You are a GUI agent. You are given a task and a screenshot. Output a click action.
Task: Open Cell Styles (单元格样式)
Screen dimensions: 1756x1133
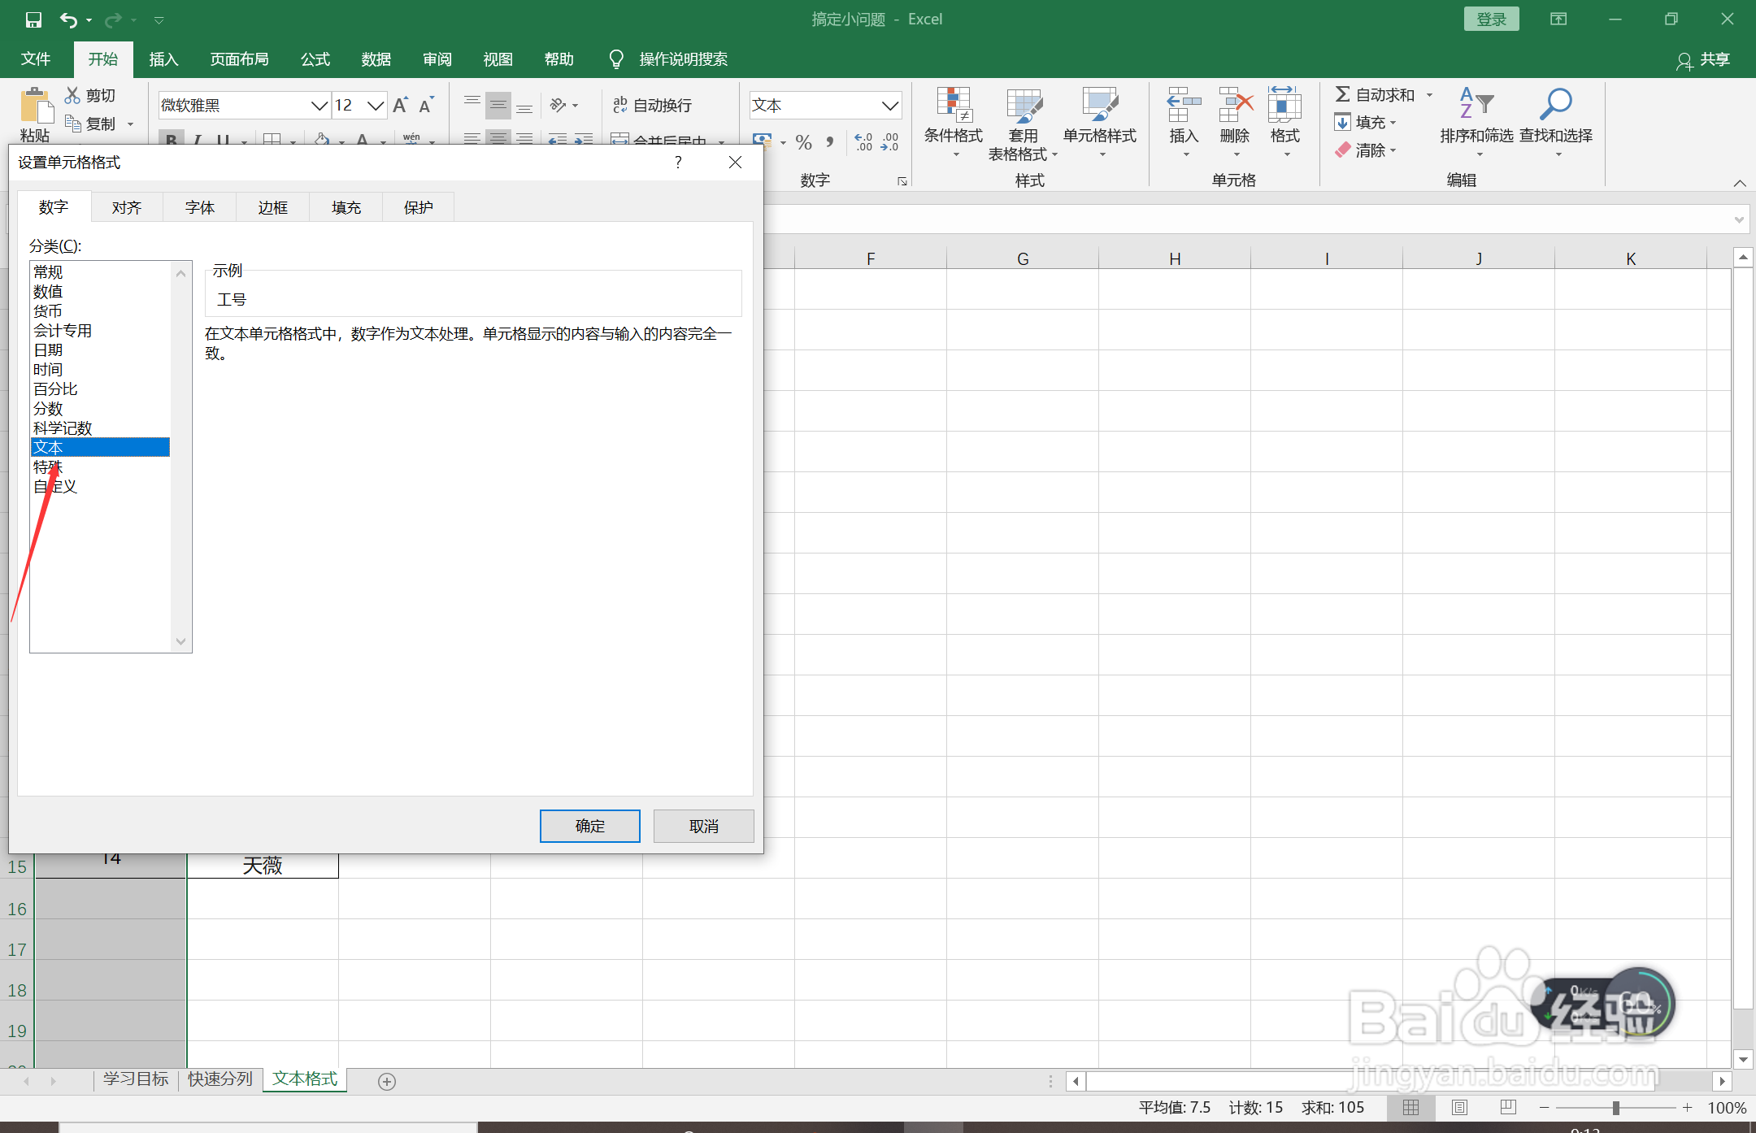tap(1100, 123)
